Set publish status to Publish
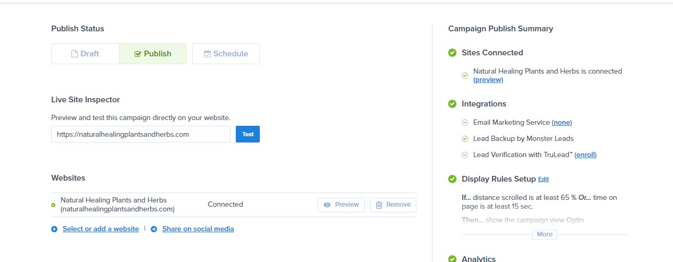 [x=153, y=54]
